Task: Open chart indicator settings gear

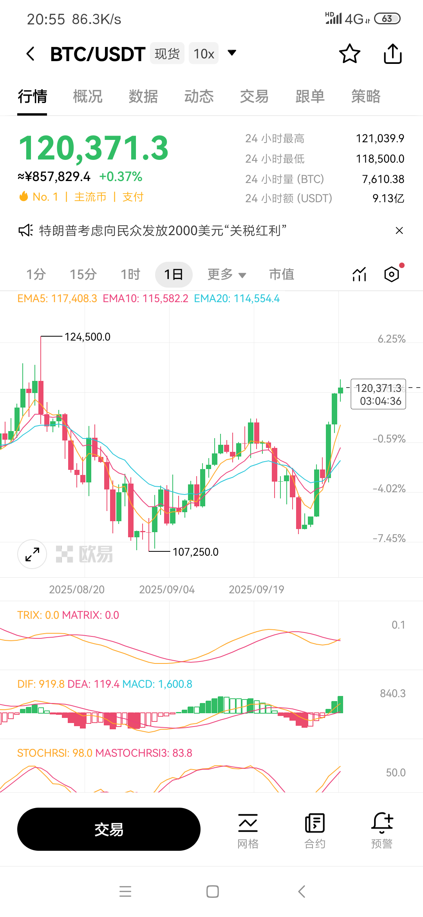Action: pos(391,274)
